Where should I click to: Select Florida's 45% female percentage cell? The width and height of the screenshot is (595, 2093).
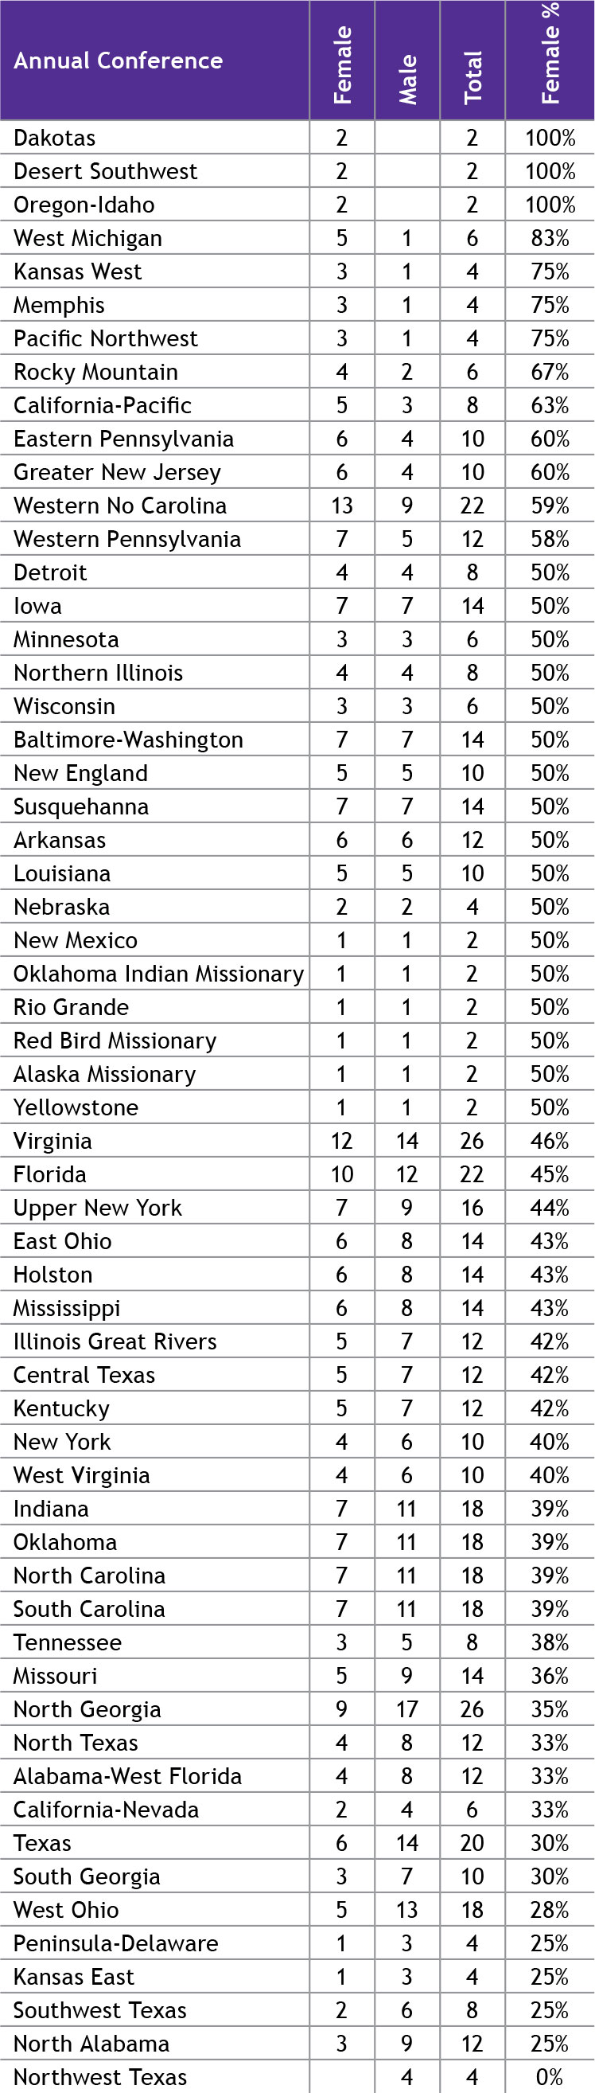[x=550, y=1174]
